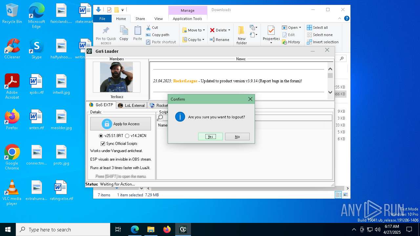
Task: Click the History command
Action: pyautogui.click(x=291, y=42)
